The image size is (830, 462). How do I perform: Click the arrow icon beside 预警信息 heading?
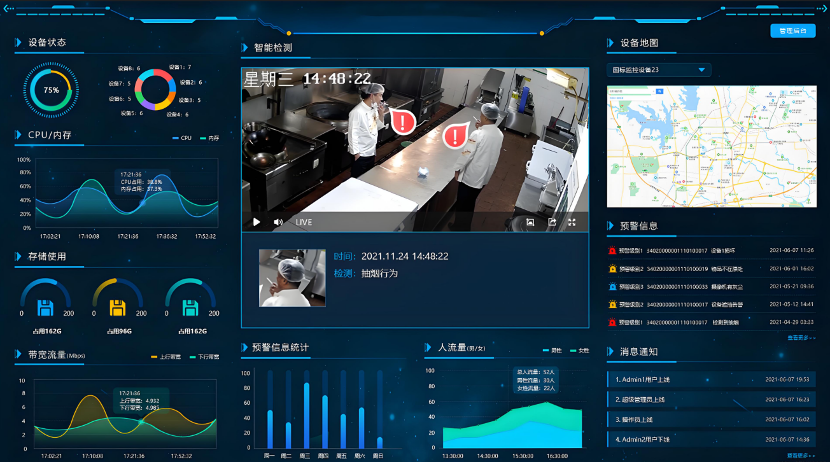click(x=611, y=226)
